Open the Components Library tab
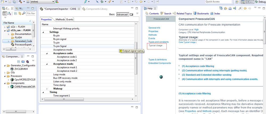The height and width of the screenshot is (114, 266). coord(95,9)
